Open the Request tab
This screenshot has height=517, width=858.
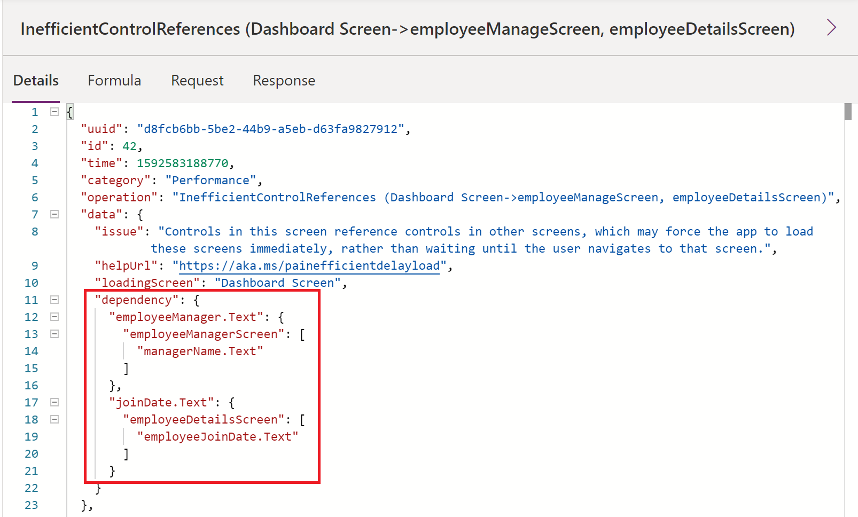(197, 81)
